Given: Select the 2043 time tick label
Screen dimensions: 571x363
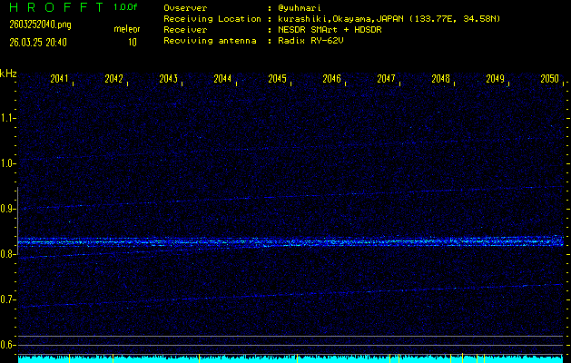Looking at the screenshot, I should point(169,80).
